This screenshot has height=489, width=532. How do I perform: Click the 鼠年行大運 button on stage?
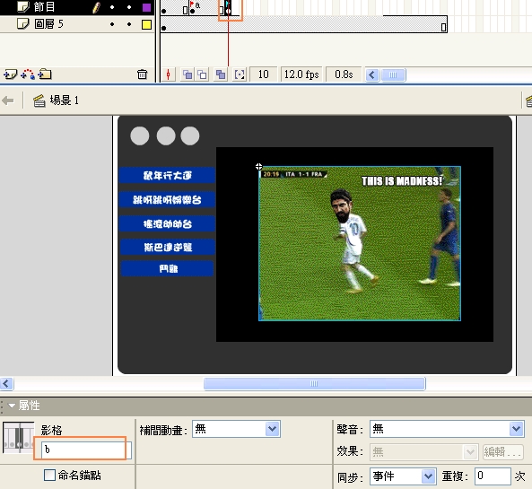[167, 175]
